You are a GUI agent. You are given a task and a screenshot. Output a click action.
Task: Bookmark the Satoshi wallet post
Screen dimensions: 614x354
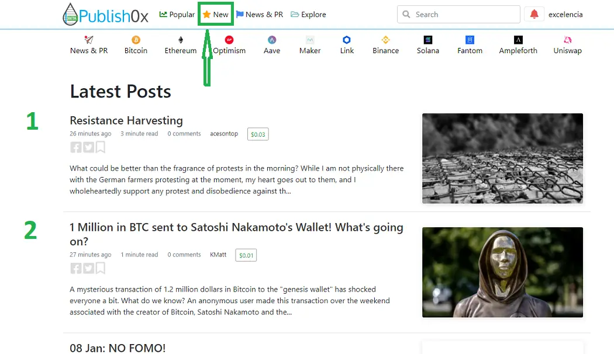coord(101,268)
